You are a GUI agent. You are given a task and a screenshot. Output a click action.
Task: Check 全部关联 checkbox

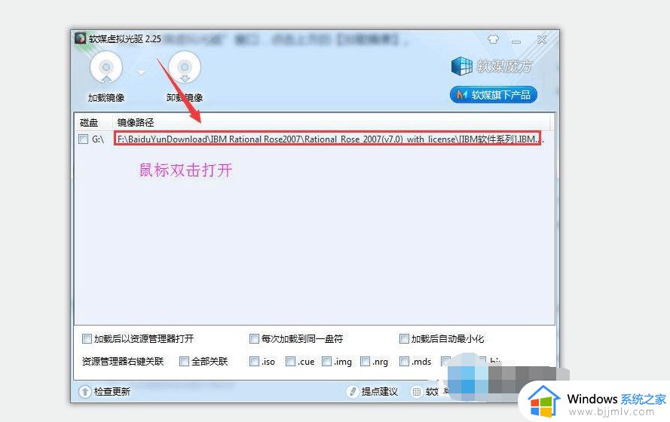coord(184,362)
